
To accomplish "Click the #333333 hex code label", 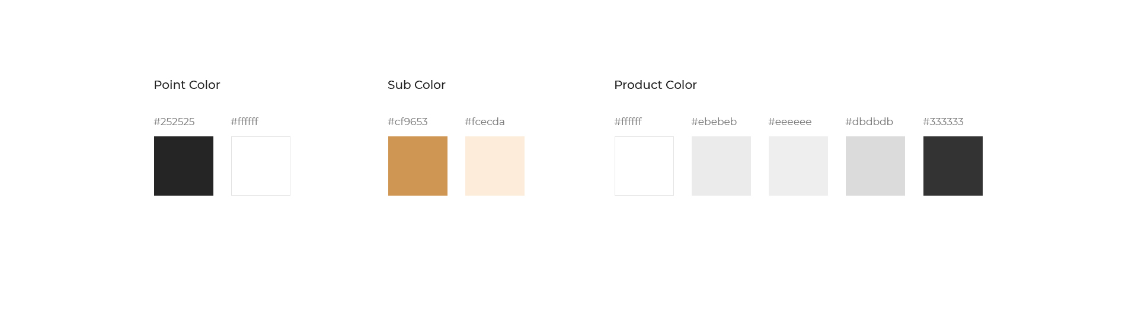I will (944, 122).
